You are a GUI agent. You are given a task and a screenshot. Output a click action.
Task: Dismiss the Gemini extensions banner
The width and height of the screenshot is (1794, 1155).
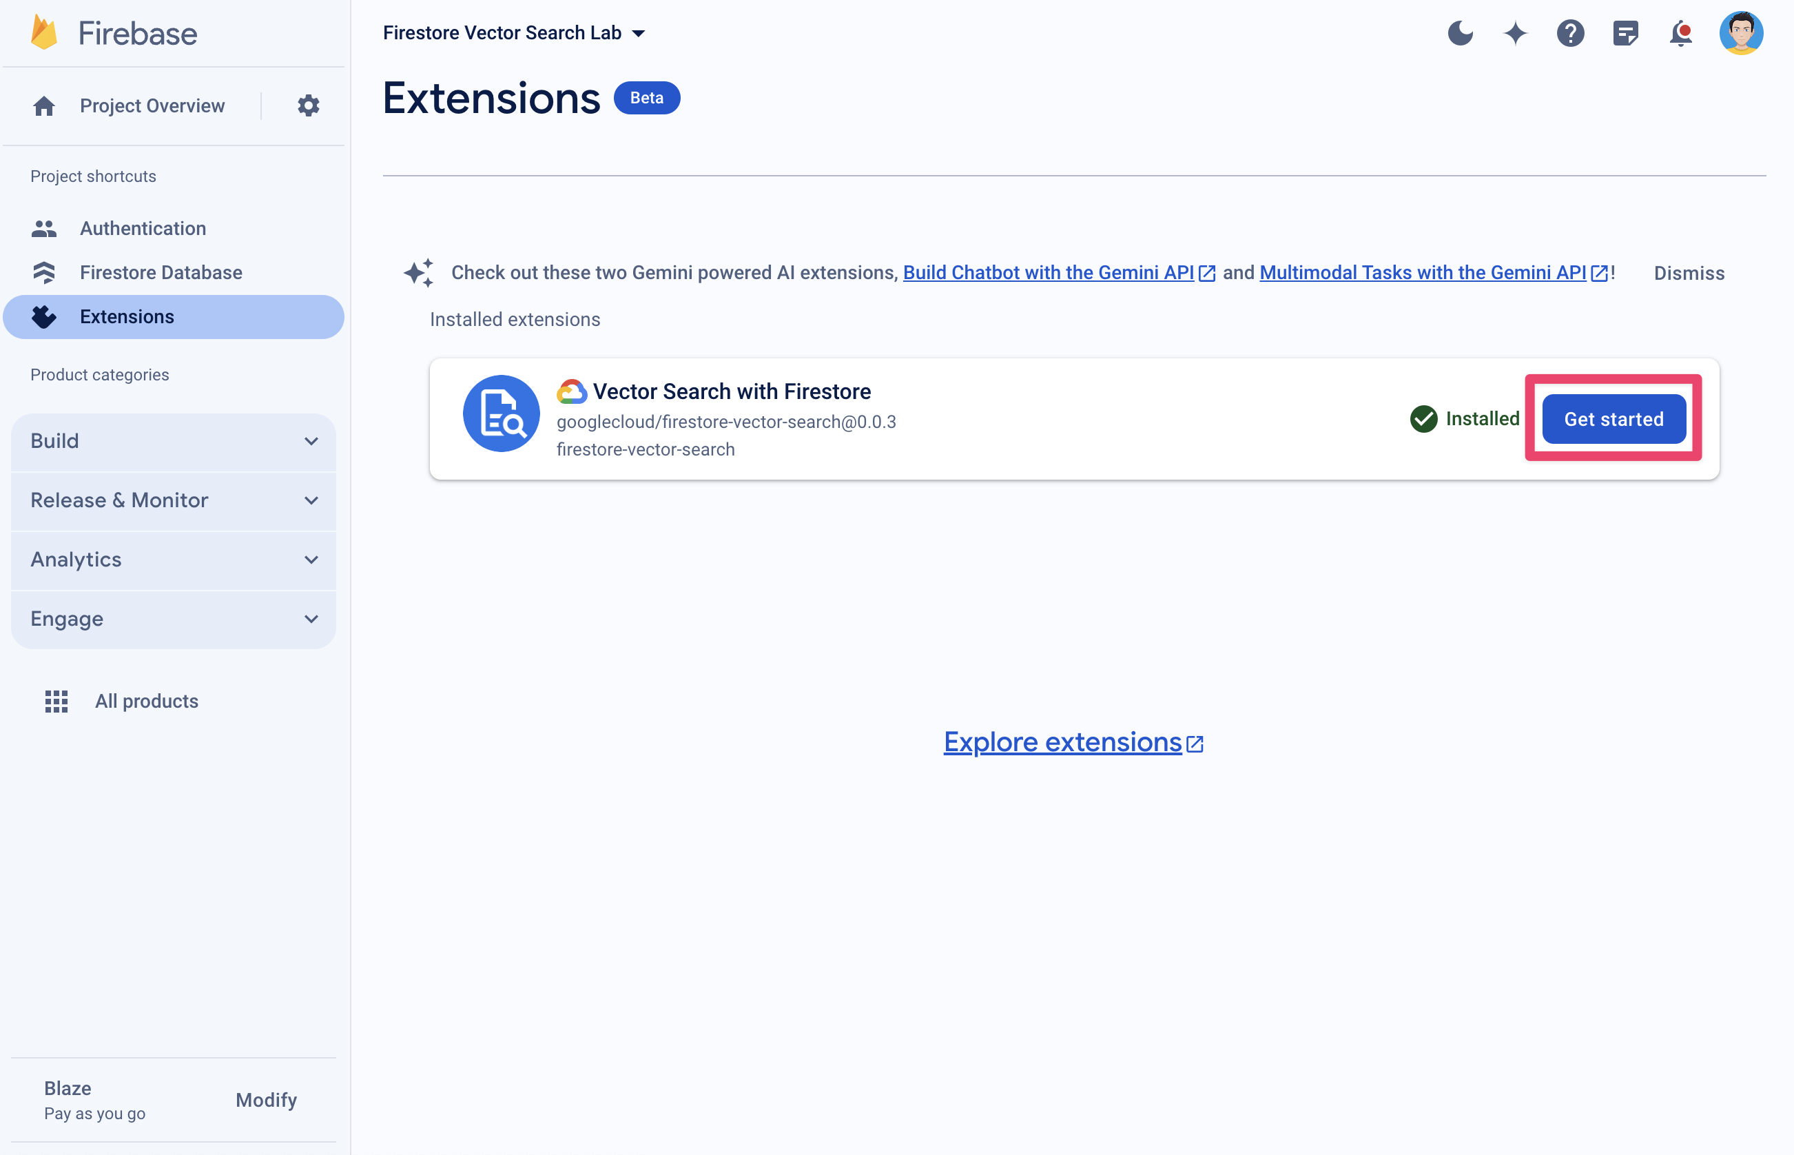[1688, 274]
